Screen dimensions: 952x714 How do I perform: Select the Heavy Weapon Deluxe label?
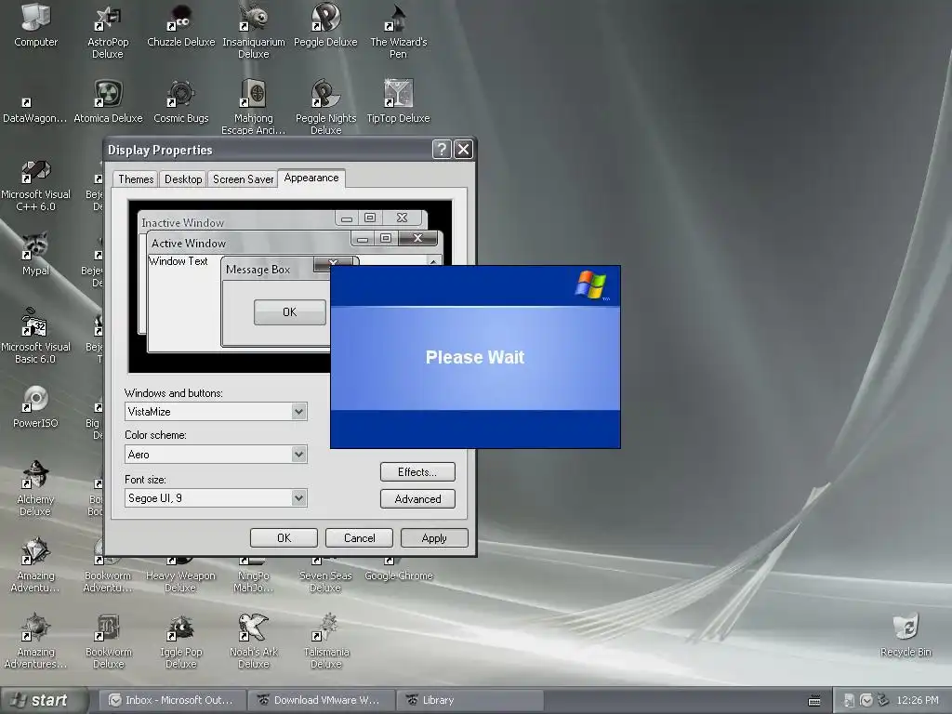pos(181,581)
